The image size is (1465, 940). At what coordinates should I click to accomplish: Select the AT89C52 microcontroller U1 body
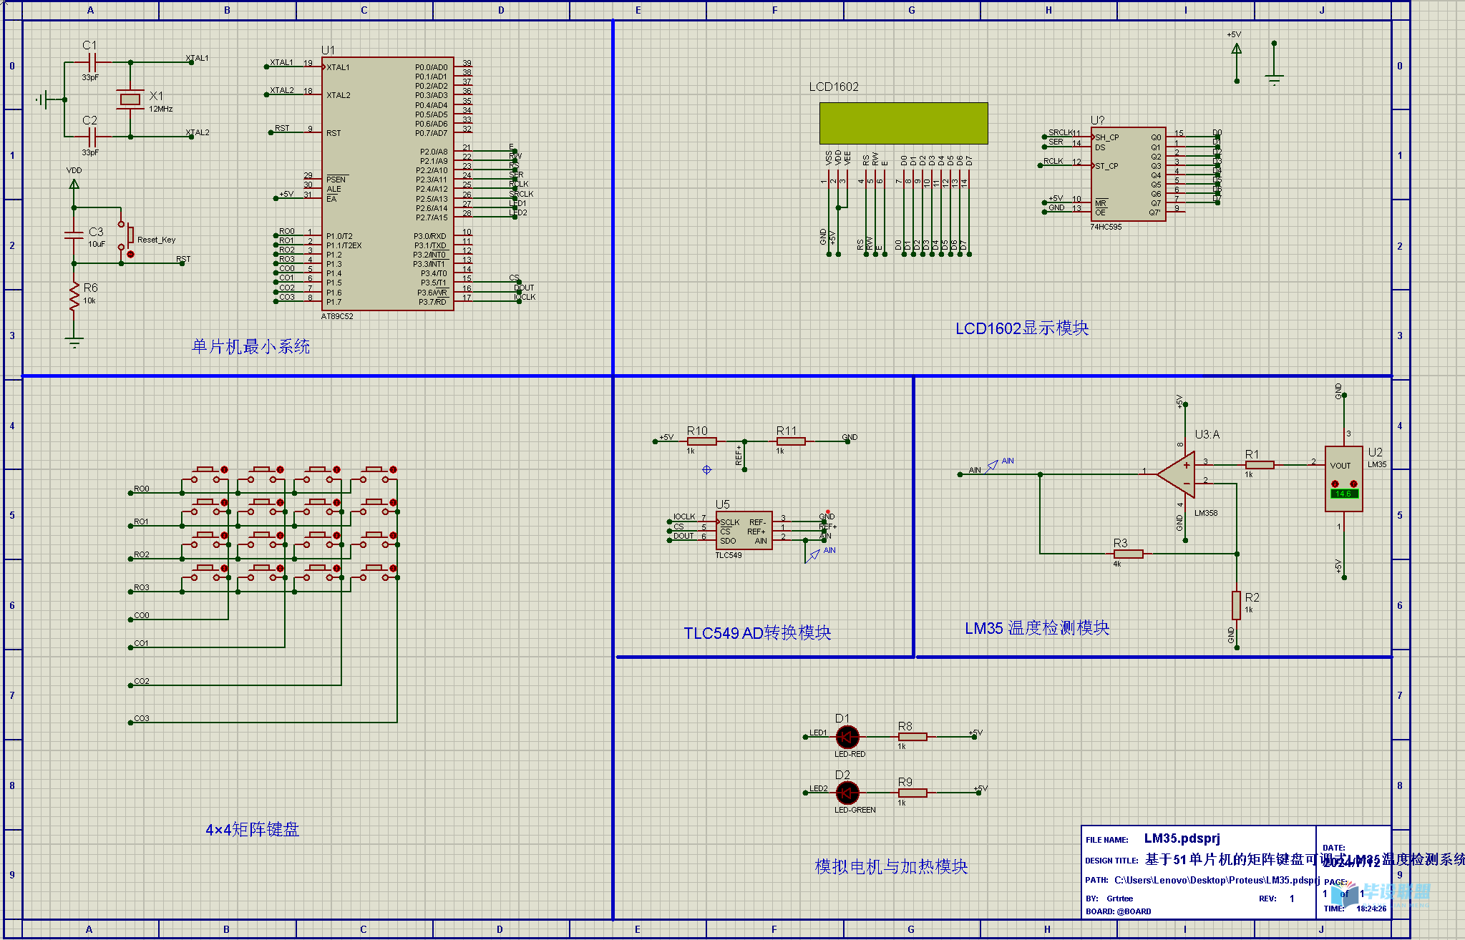click(387, 184)
